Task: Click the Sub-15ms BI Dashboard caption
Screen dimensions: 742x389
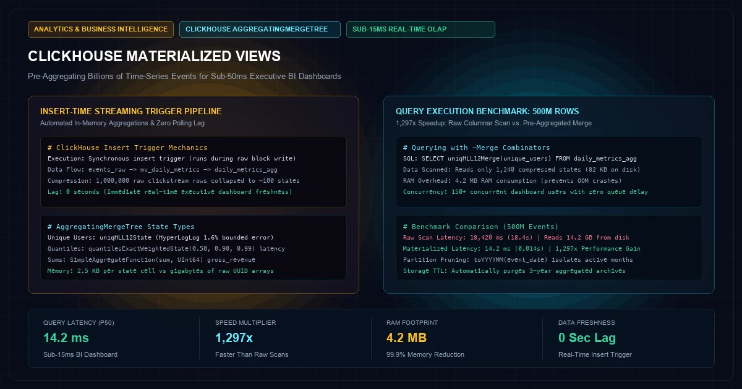Action: 80,354
